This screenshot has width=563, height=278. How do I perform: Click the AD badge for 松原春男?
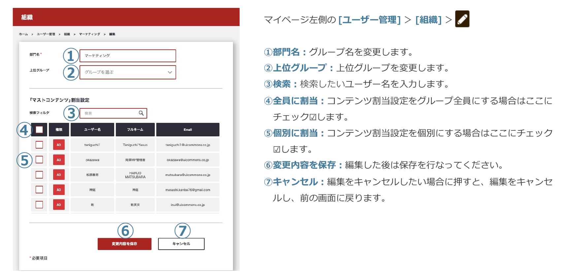tap(59, 175)
